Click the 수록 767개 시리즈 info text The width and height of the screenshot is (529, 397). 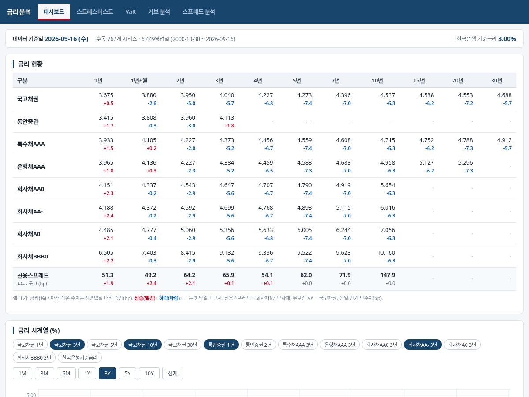coord(165,39)
